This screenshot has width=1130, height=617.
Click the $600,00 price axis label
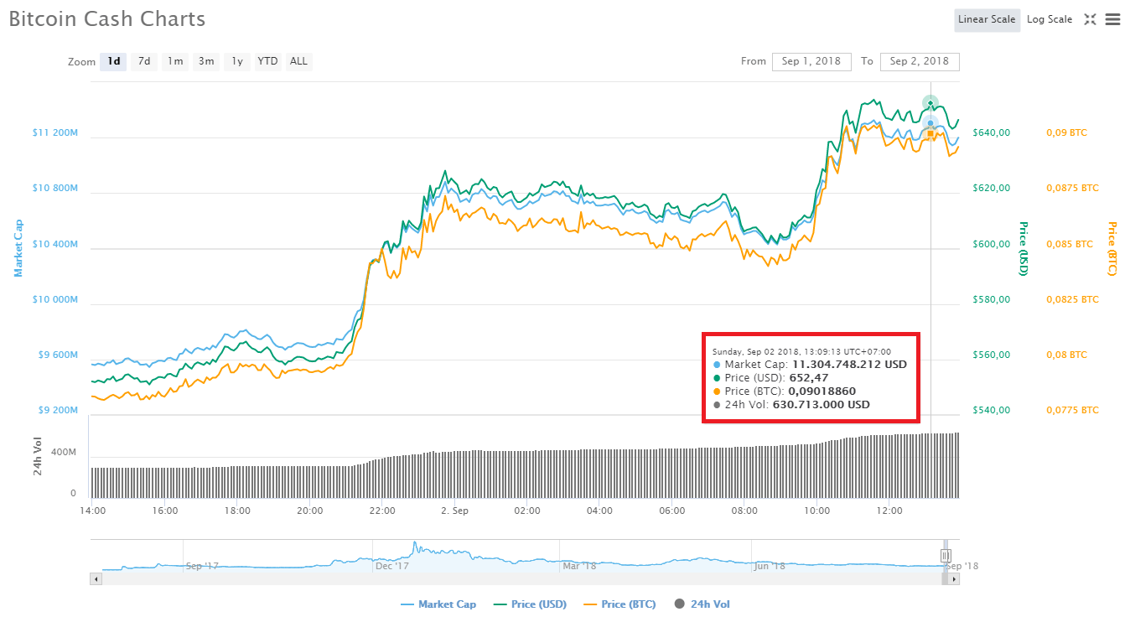tap(992, 244)
